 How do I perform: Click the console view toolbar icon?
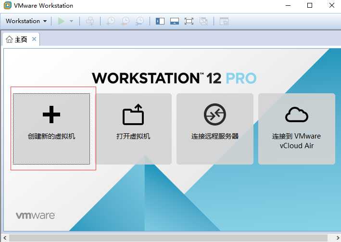coord(224,21)
